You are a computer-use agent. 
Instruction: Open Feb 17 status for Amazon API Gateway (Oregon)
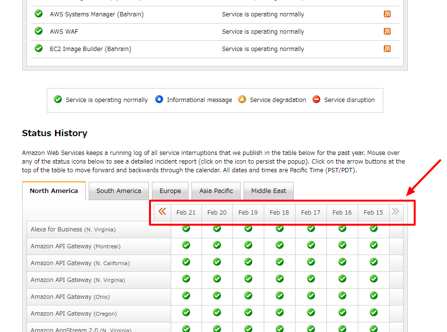[x=311, y=312]
